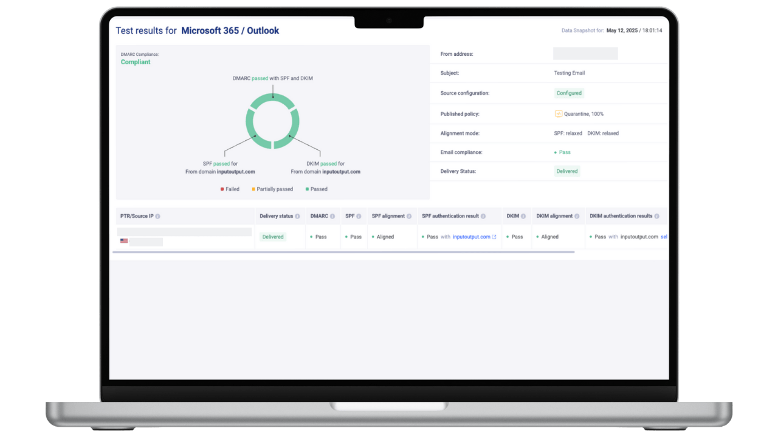Open the blue inputoutput.com SPF result link
This screenshot has width=778, height=437.
click(472, 237)
